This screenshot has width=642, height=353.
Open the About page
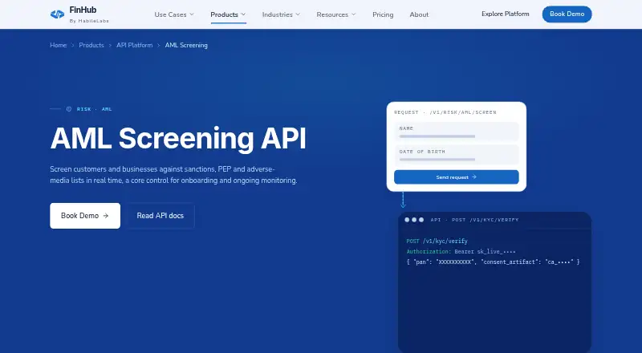click(419, 14)
